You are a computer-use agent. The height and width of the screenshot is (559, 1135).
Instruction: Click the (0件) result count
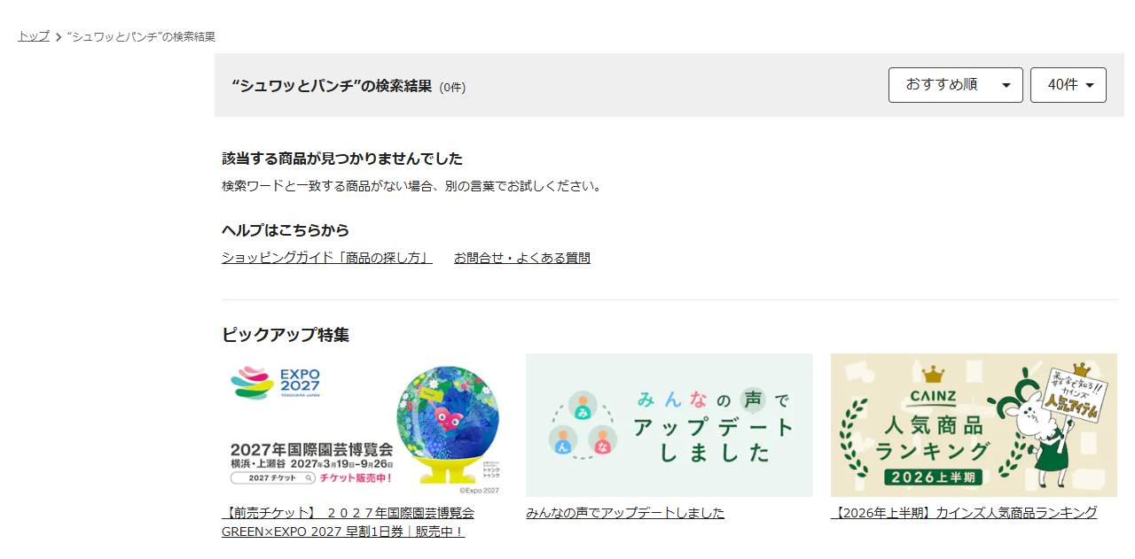(x=452, y=87)
